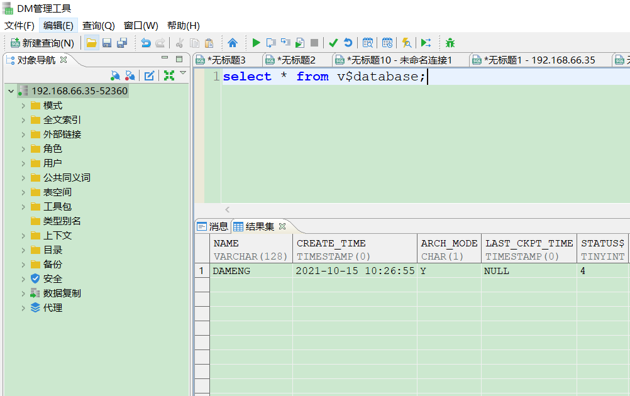Image resolution: width=630 pixels, height=396 pixels.
Task: Expand the 外部链接 folder
Action: pos(23,135)
